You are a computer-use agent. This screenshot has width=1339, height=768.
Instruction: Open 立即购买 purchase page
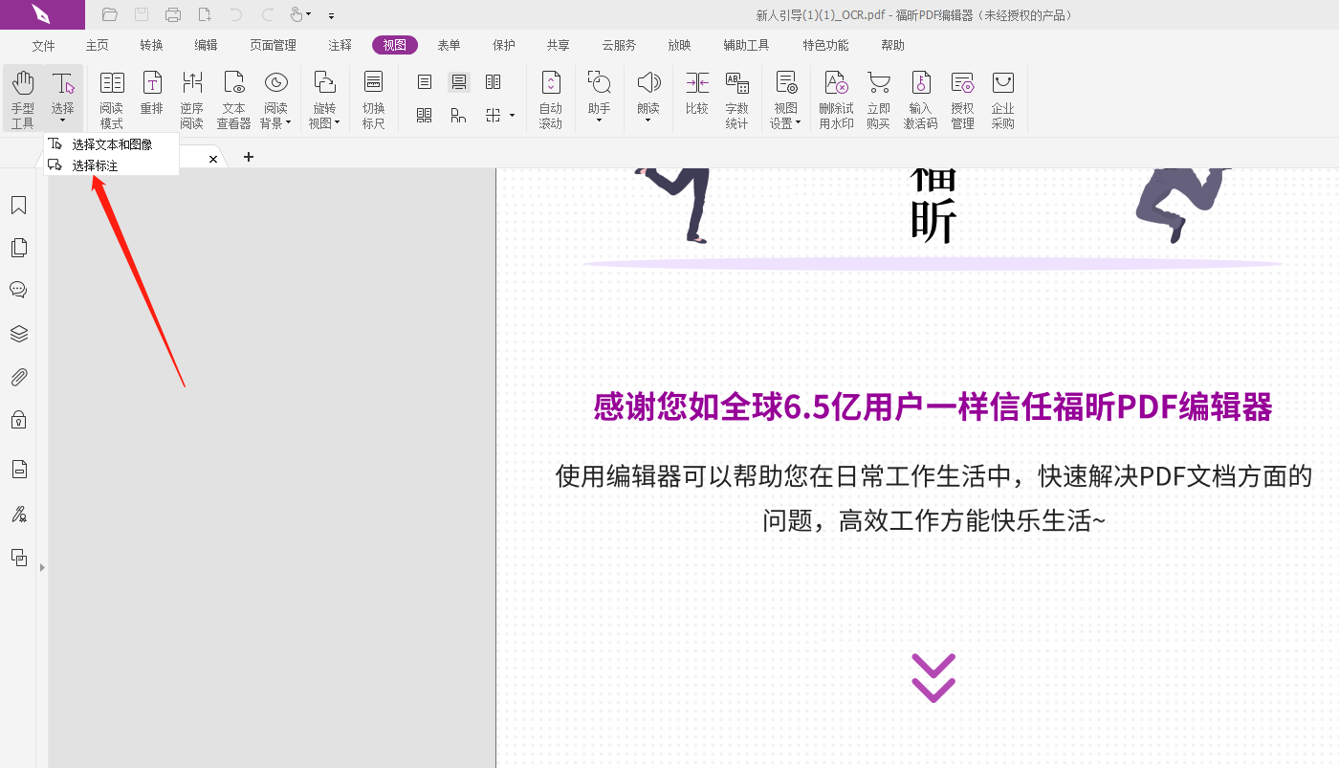coord(878,96)
